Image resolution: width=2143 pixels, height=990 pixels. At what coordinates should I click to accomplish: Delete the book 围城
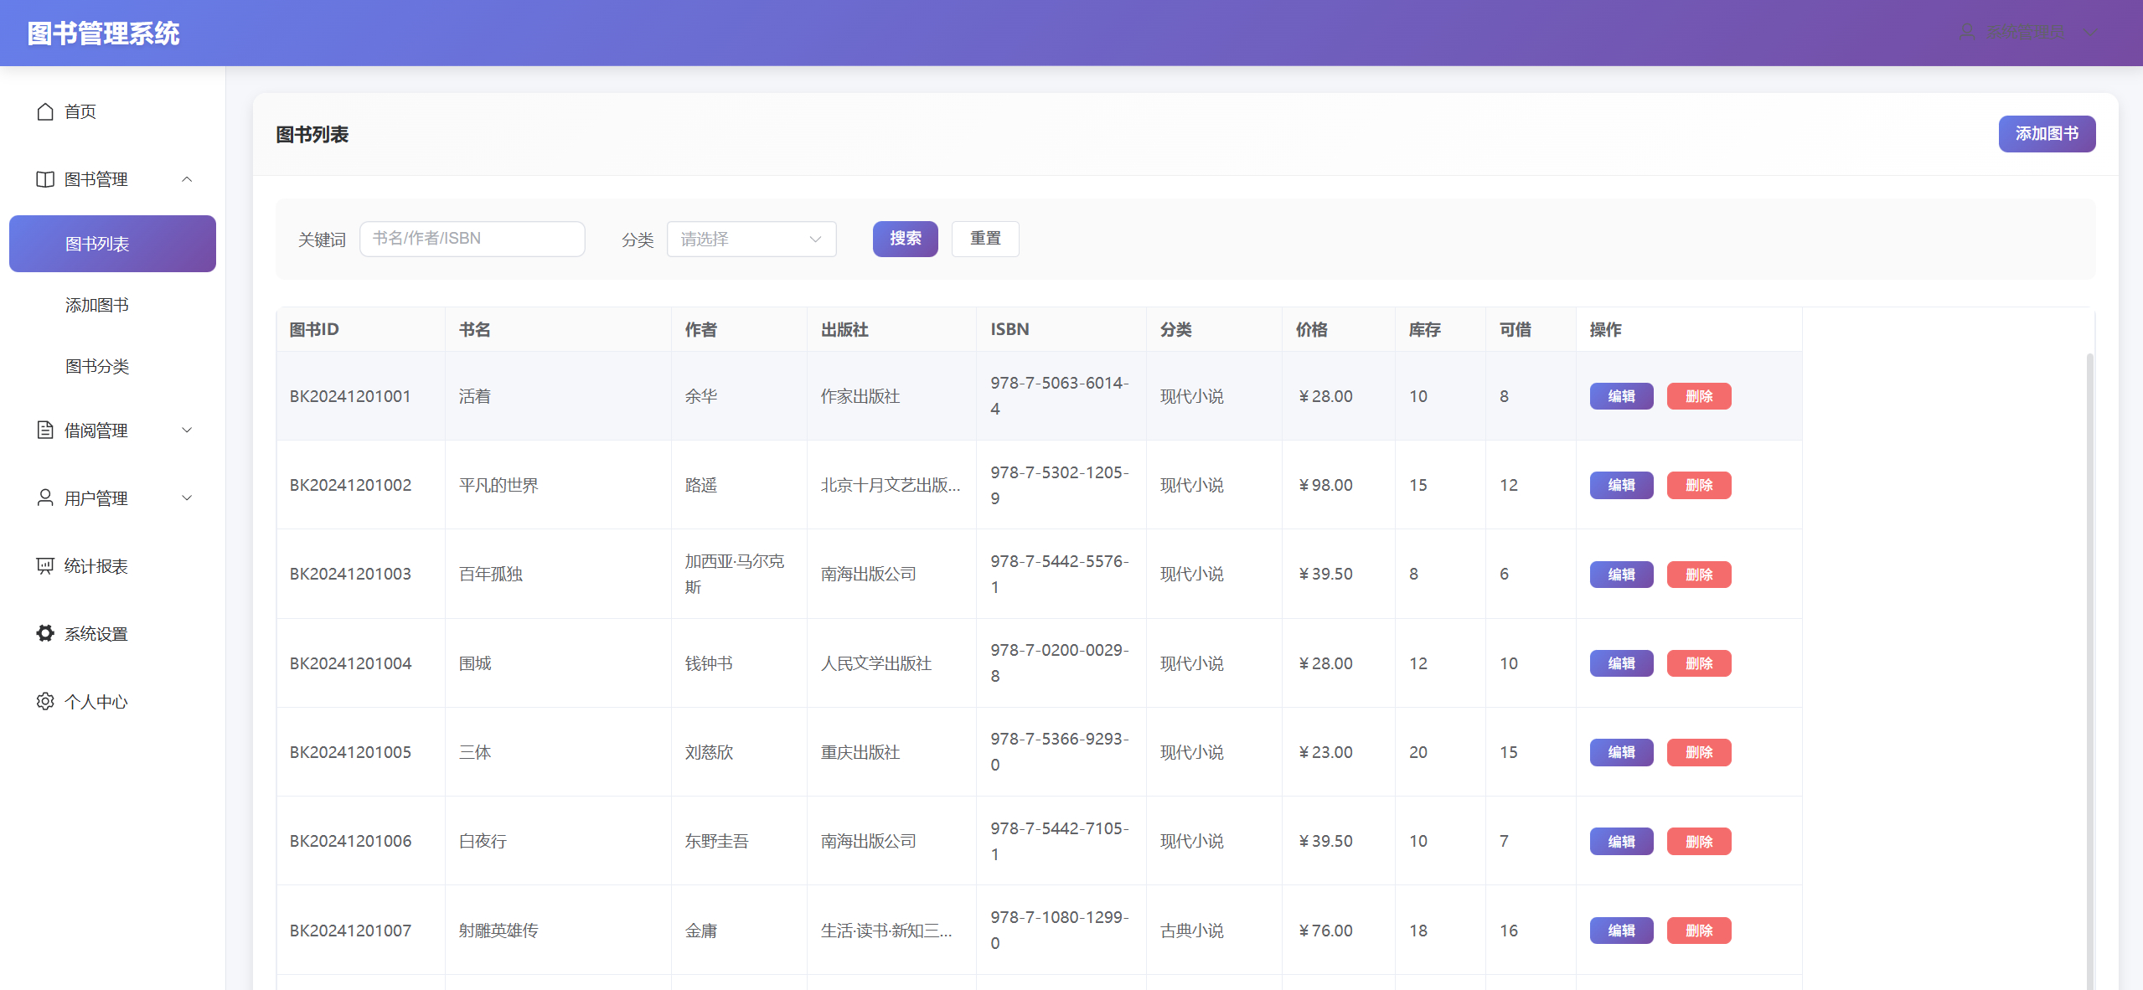click(1698, 663)
